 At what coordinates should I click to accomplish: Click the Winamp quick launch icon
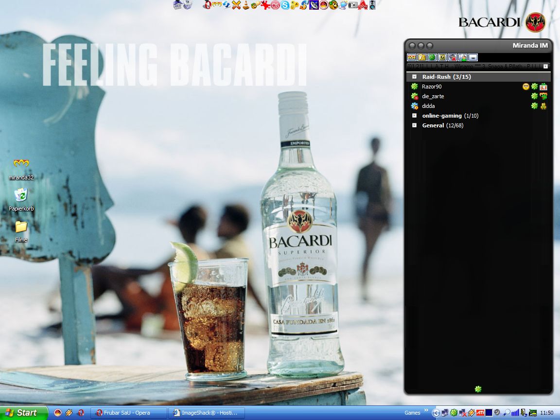pos(69,413)
